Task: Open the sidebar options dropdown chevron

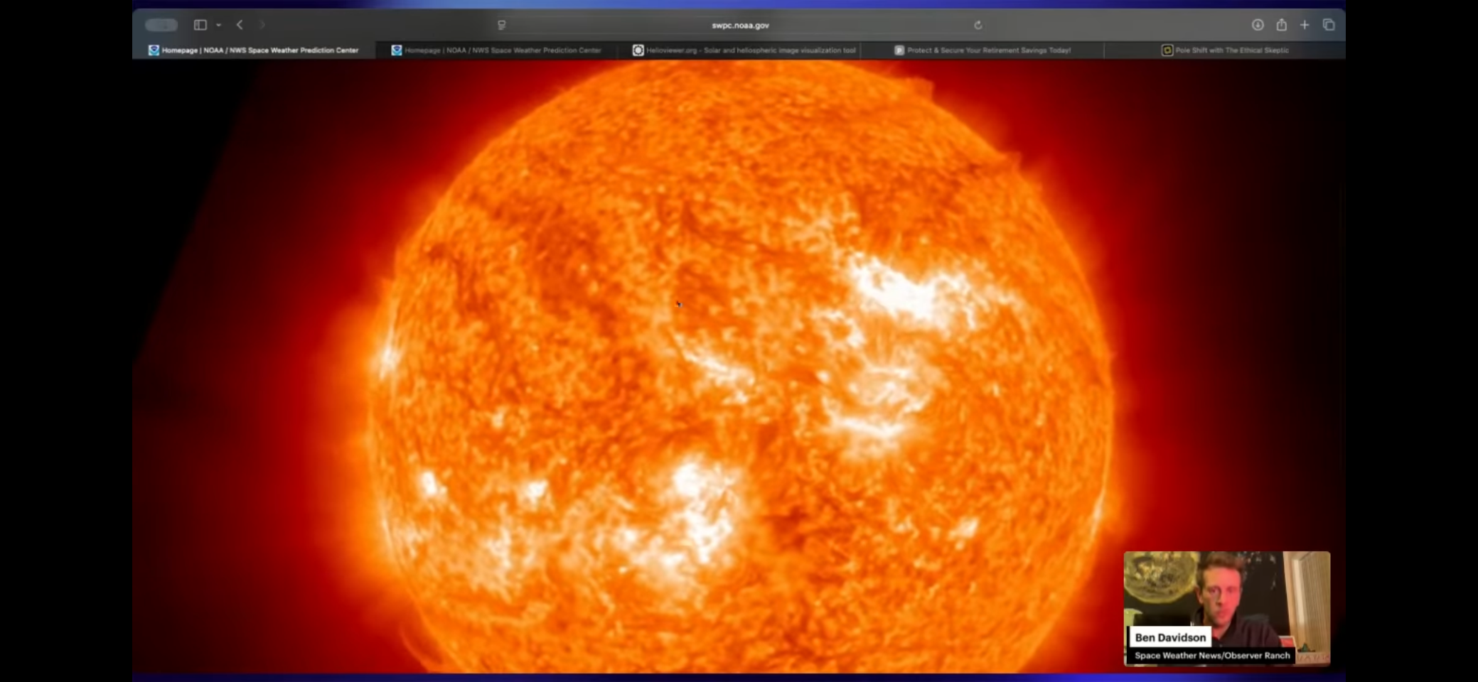Action: click(218, 25)
